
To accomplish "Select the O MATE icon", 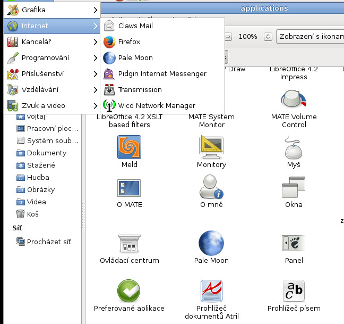I will 129,188.
